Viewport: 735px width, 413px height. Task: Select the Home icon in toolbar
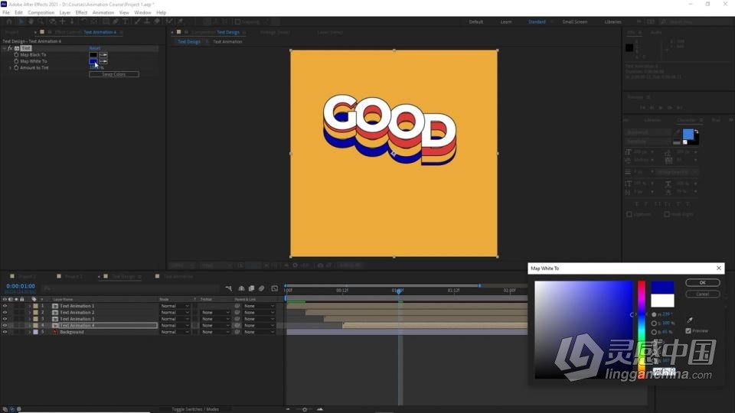tap(9, 21)
